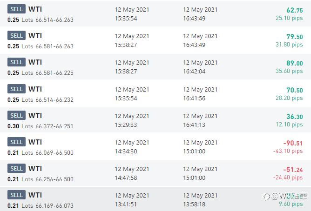The width and height of the screenshot is (311, 211).
Task: Click the SELL badge on the 36.30 profit trade
Action: (16, 116)
